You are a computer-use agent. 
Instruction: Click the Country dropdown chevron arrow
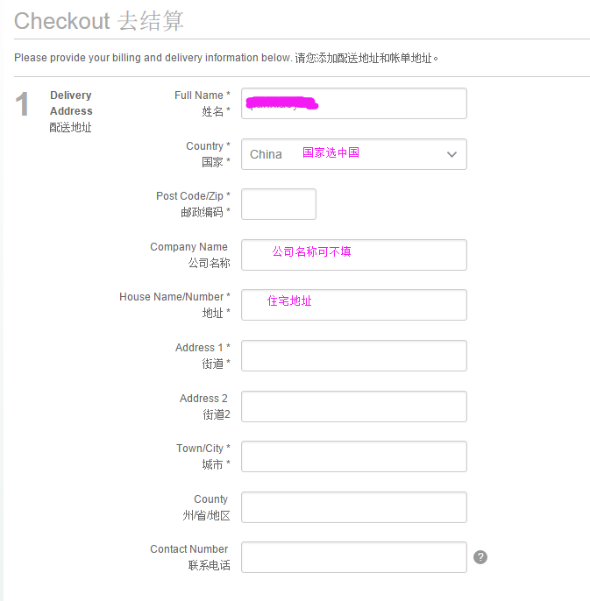pyautogui.click(x=451, y=154)
